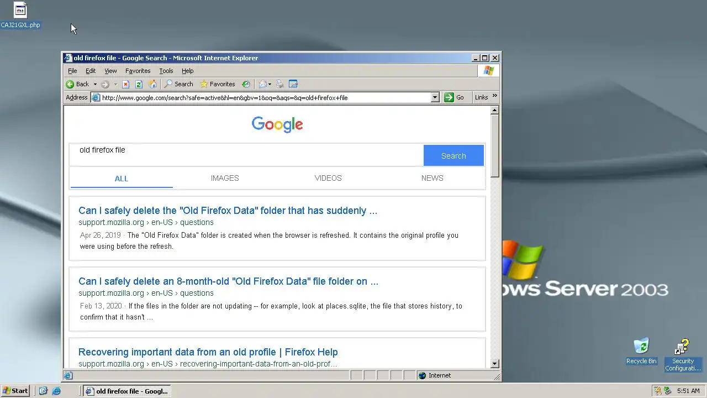The height and width of the screenshot is (398, 707).
Task: Open "Recovering important data from an old profile" link
Action: pos(208,352)
